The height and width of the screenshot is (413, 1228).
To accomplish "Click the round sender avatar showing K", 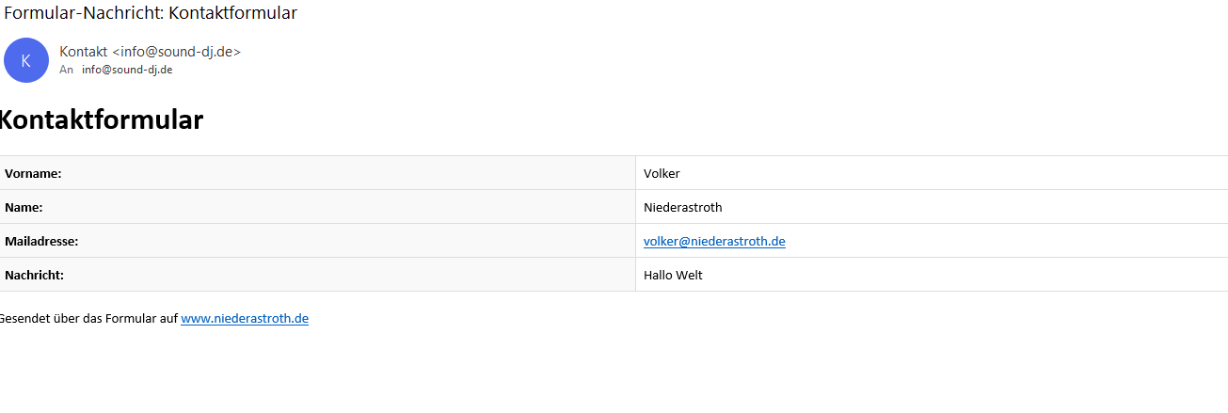I will tap(26, 60).
